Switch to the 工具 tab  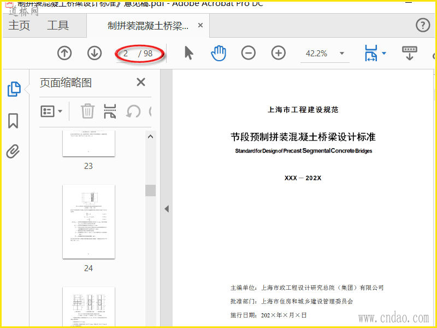point(58,25)
